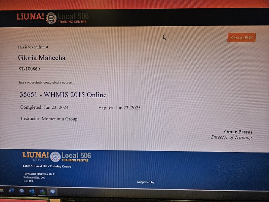Image resolution: width=269 pixels, height=202 pixels.
Task: Click the footer Local 506 seal emblem
Action: click(x=55, y=157)
